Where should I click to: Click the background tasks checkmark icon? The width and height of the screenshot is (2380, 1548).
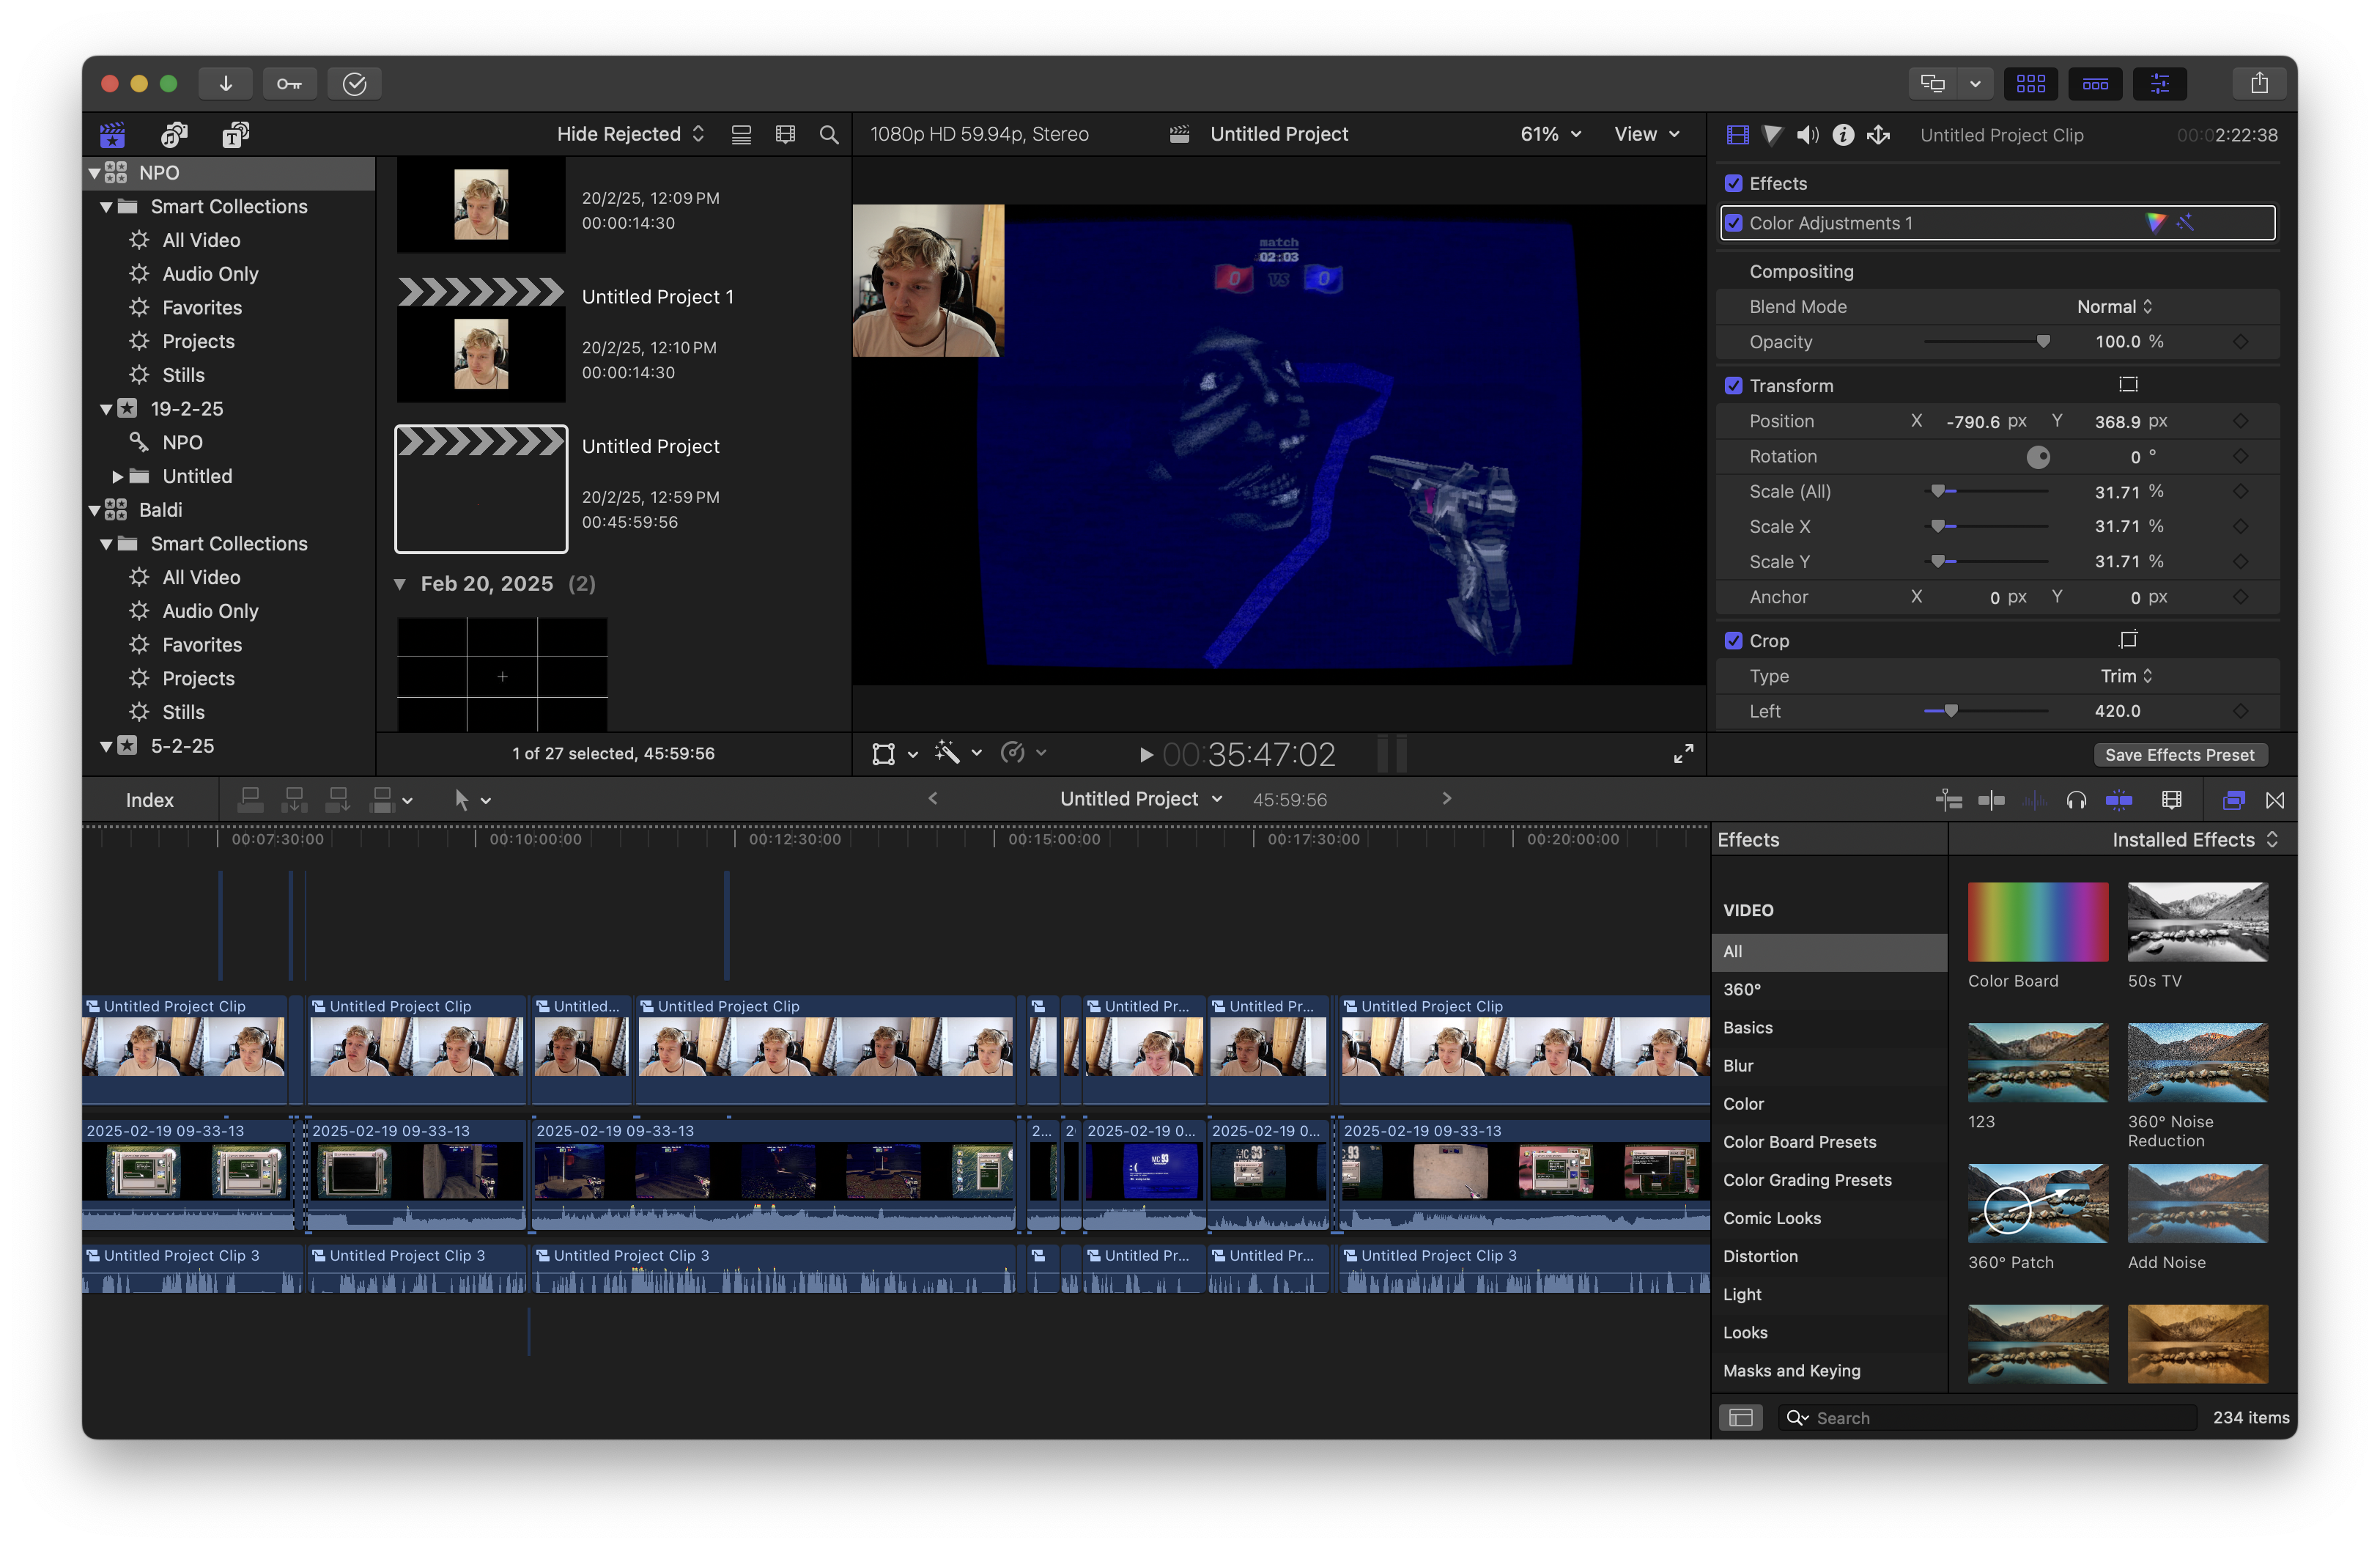tap(354, 84)
